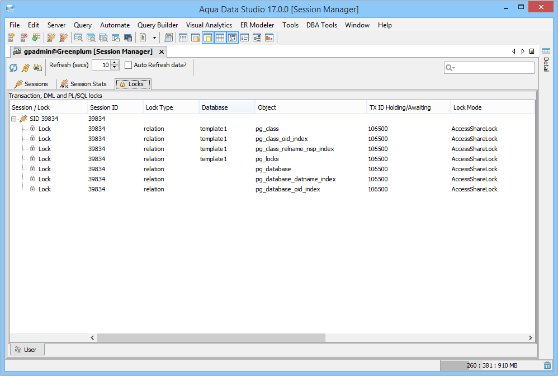Click the horizontal scrollbar right arrow
Image resolution: width=558 pixels, height=376 pixels.
click(530, 337)
